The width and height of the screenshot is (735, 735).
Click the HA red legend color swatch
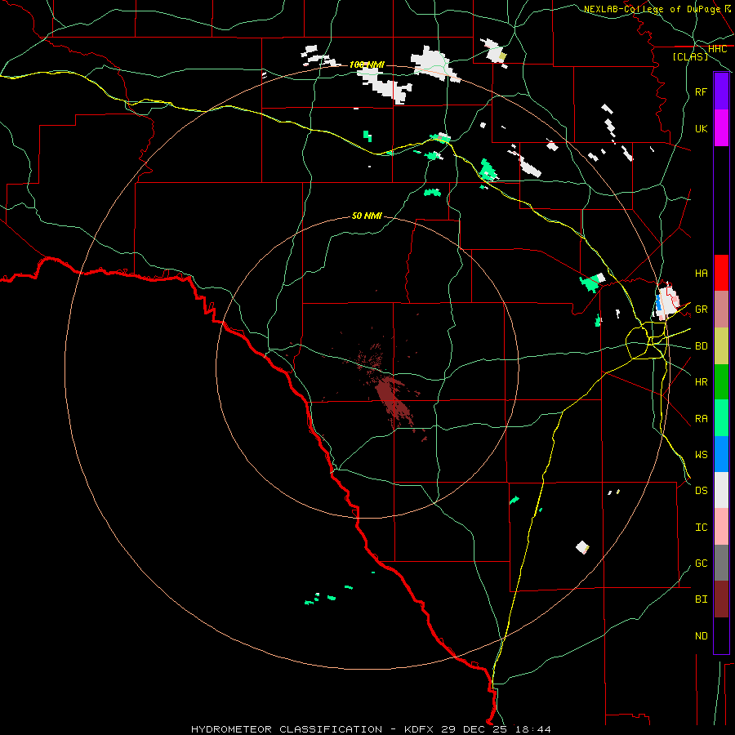(721, 273)
